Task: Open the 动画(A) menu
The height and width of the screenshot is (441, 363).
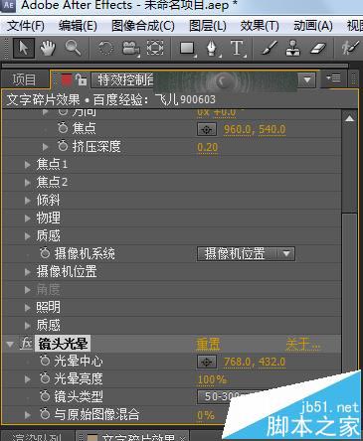Action: 313,26
